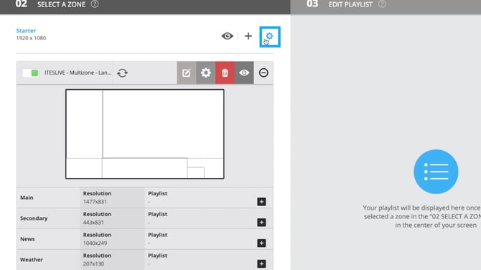Preview the Starter screen with the eye icon
This screenshot has height=270, width=481.
228,36
